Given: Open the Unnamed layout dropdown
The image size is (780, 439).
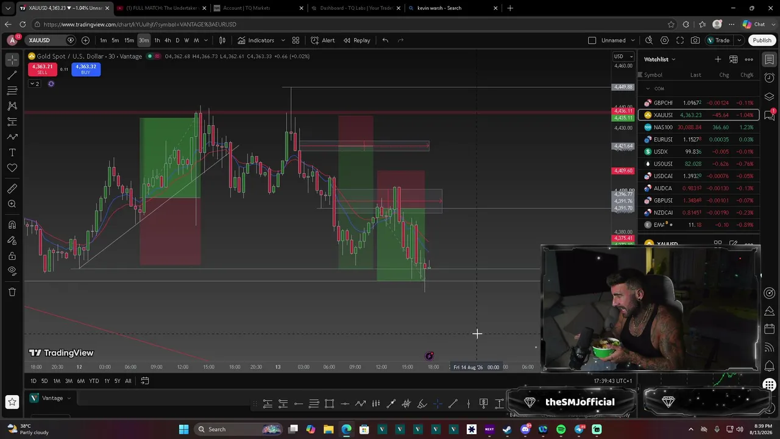Looking at the screenshot, I should [x=632, y=40].
